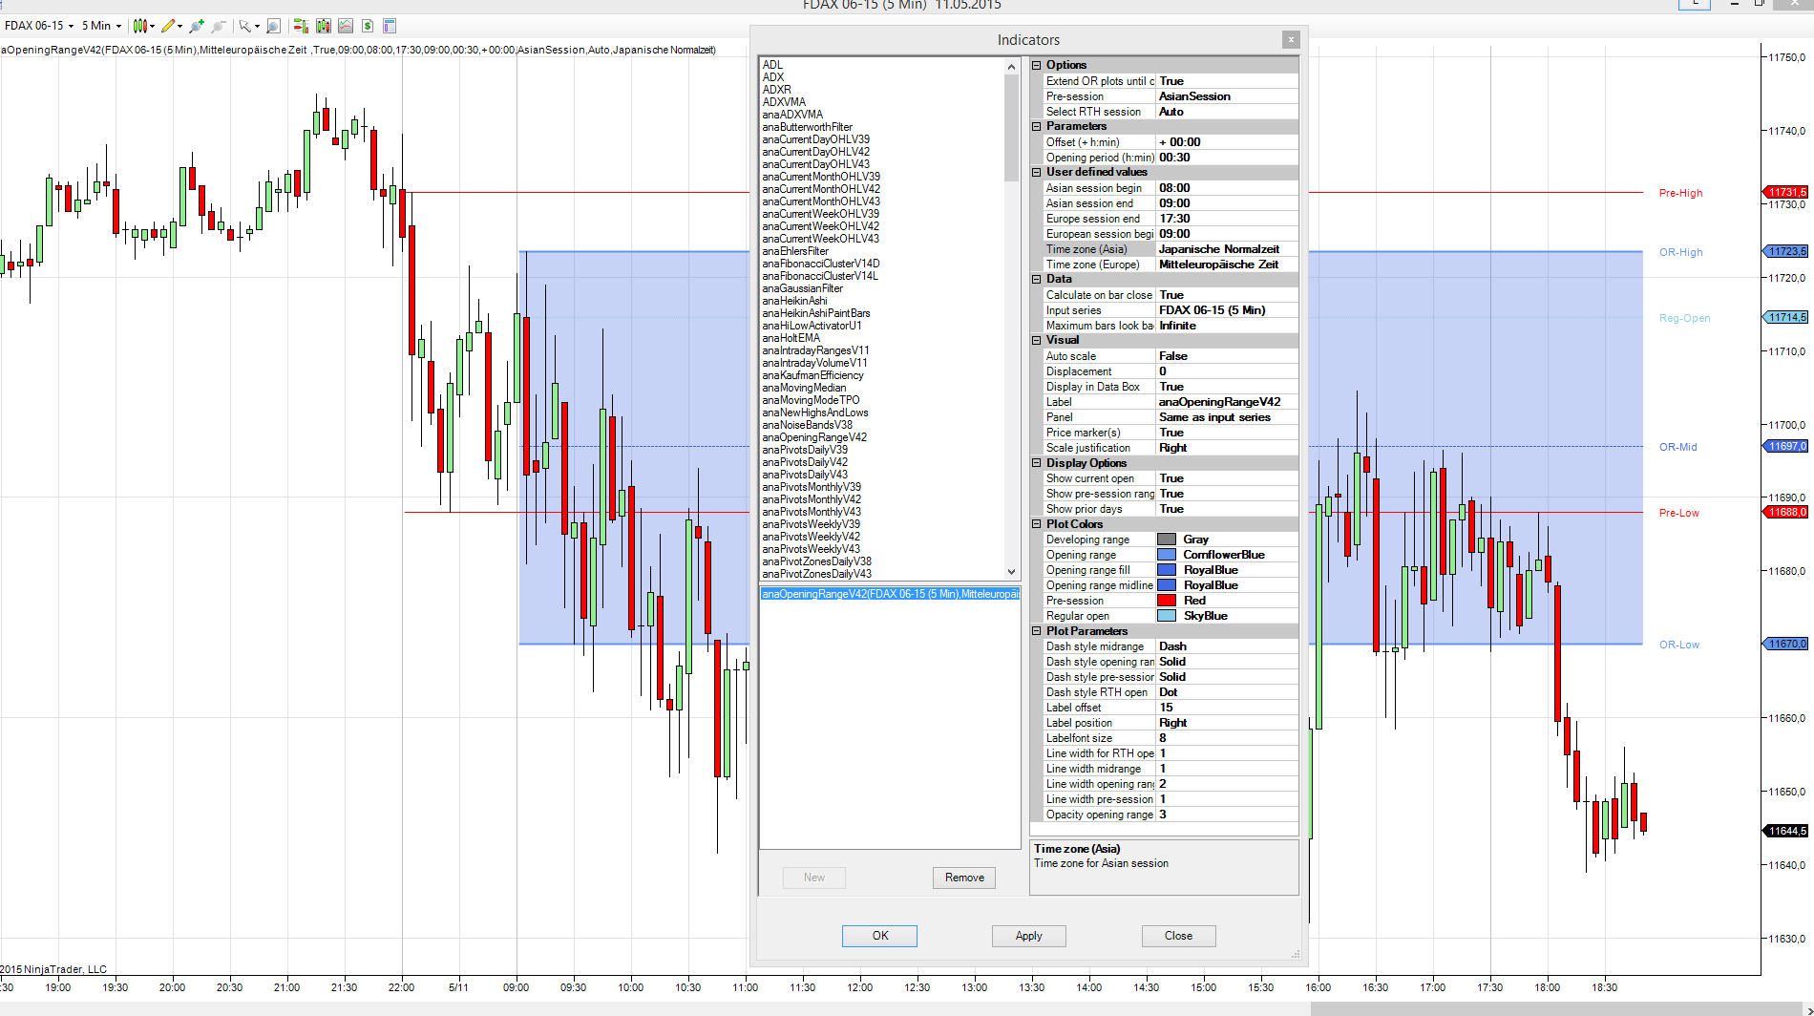Click the indicator list scroll up arrow
Viewport: 1814px width, 1016px height.
coord(1011,66)
